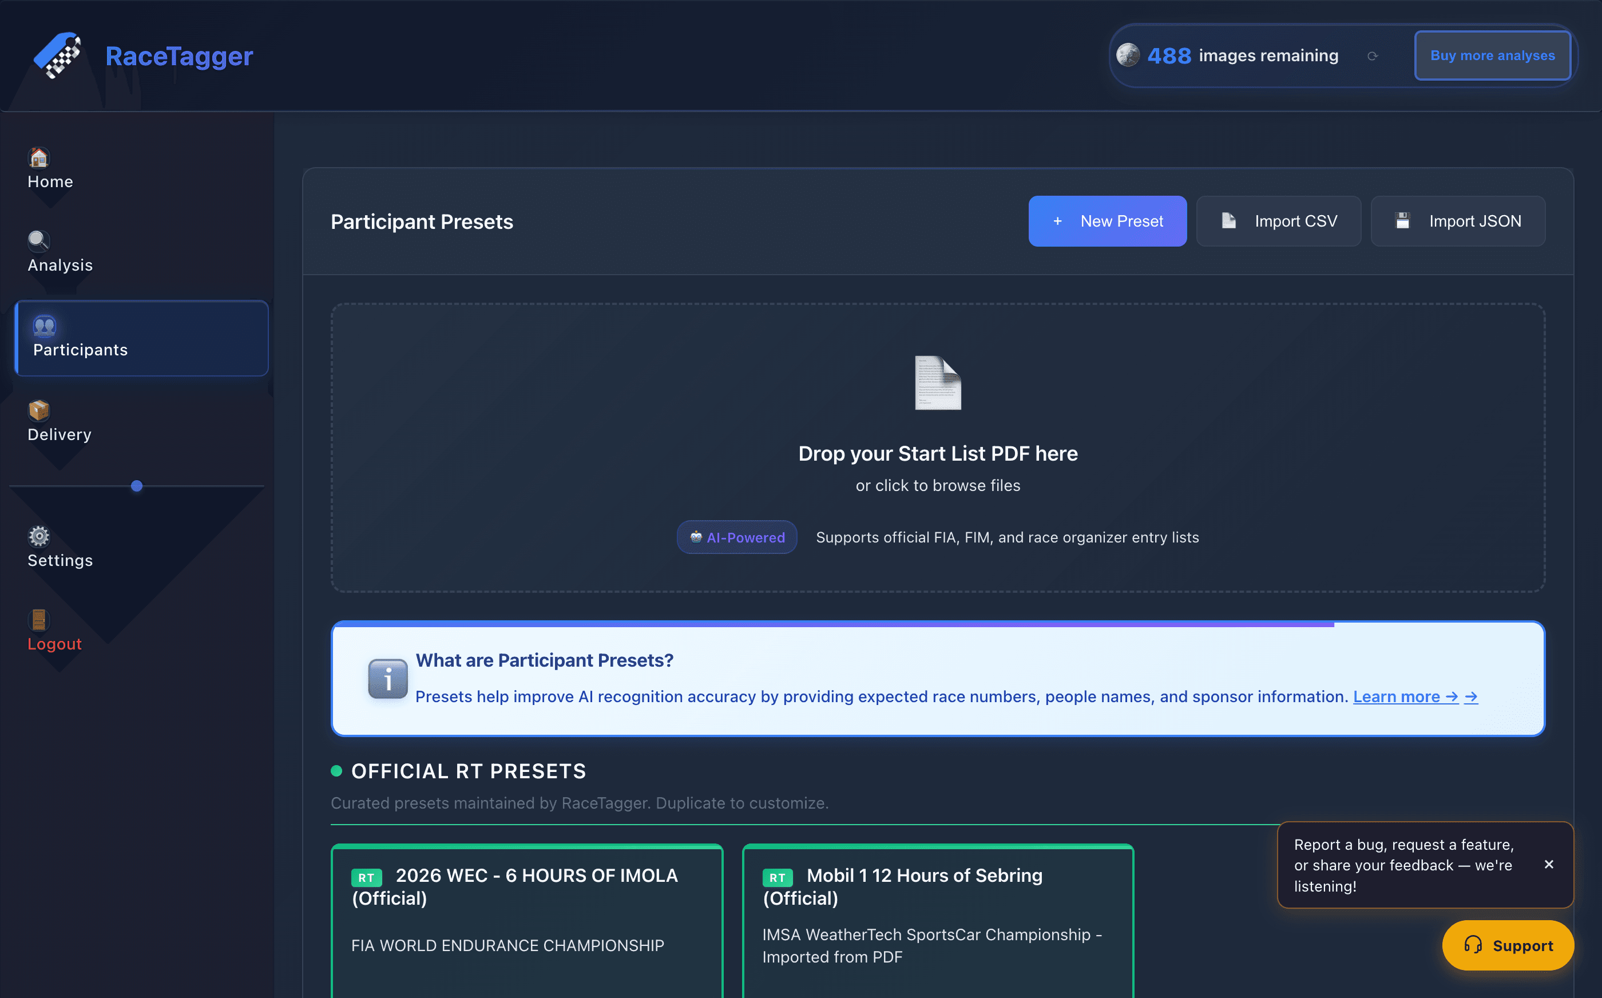Click the RT badge on the Sebring card
1602x998 pixels.
[777, 877]
